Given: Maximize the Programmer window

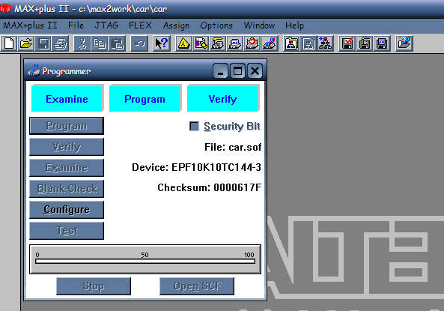Looking at the screenshot, I should (238, 71).
